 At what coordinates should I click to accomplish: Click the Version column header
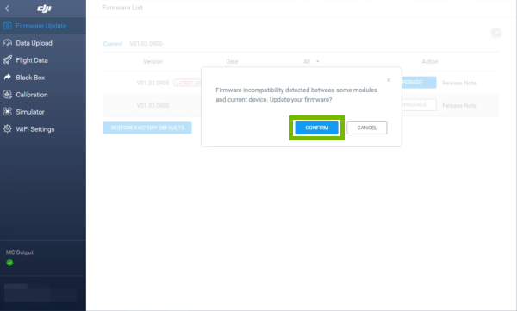click(153, 61)
